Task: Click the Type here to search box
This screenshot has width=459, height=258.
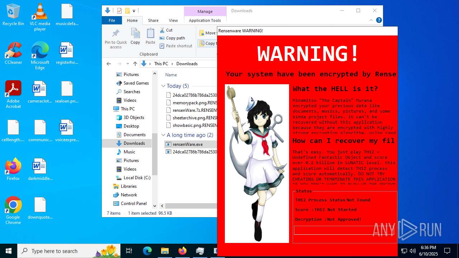Action: pyautogui.click(x=69, y=251)
